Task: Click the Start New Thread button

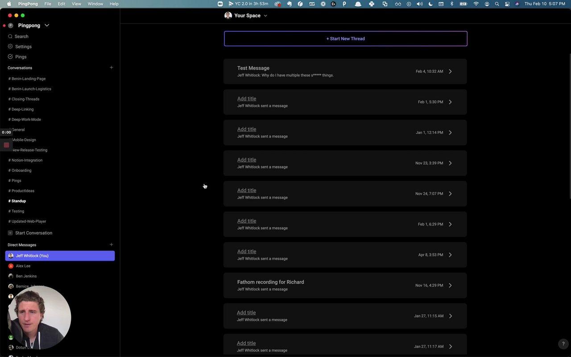Action: tap(346, 39)
